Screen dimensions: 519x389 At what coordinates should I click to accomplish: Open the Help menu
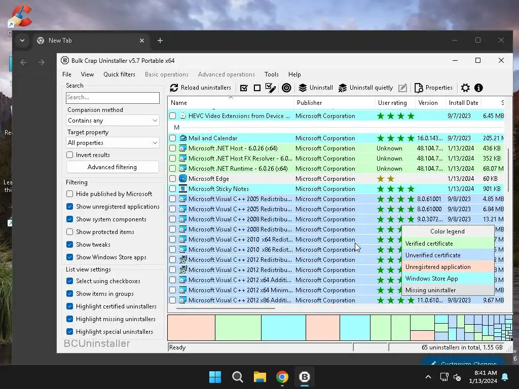pyautogui.click(x=294, y=74)
